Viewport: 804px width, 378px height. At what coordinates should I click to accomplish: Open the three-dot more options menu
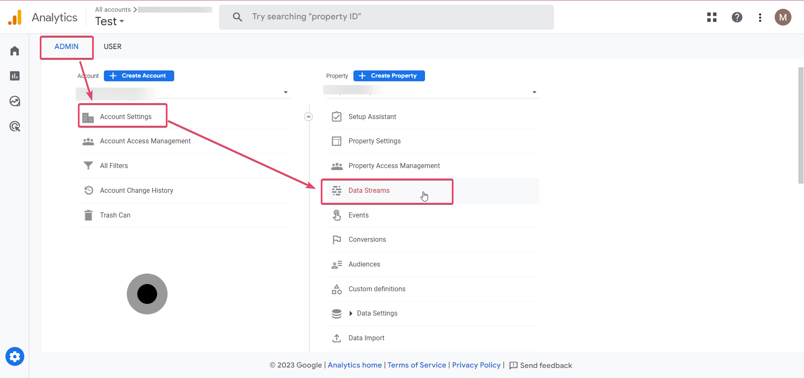pyautogui.click(x=760, y=17)
